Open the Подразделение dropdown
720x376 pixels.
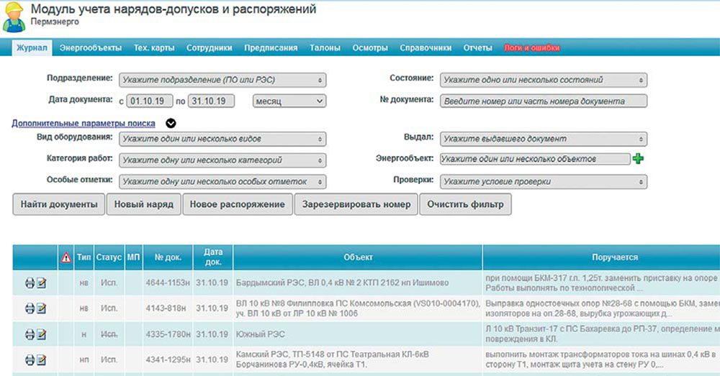coord(222,80)
